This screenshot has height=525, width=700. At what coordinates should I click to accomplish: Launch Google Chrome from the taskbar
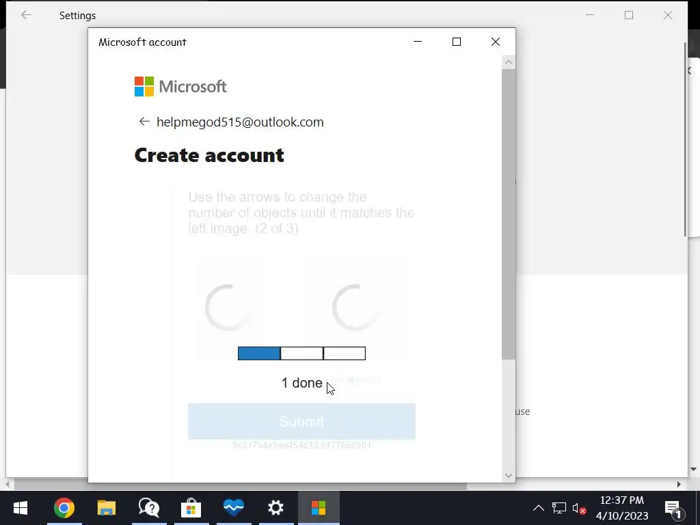pyautogui.click(x=64, y=508)
